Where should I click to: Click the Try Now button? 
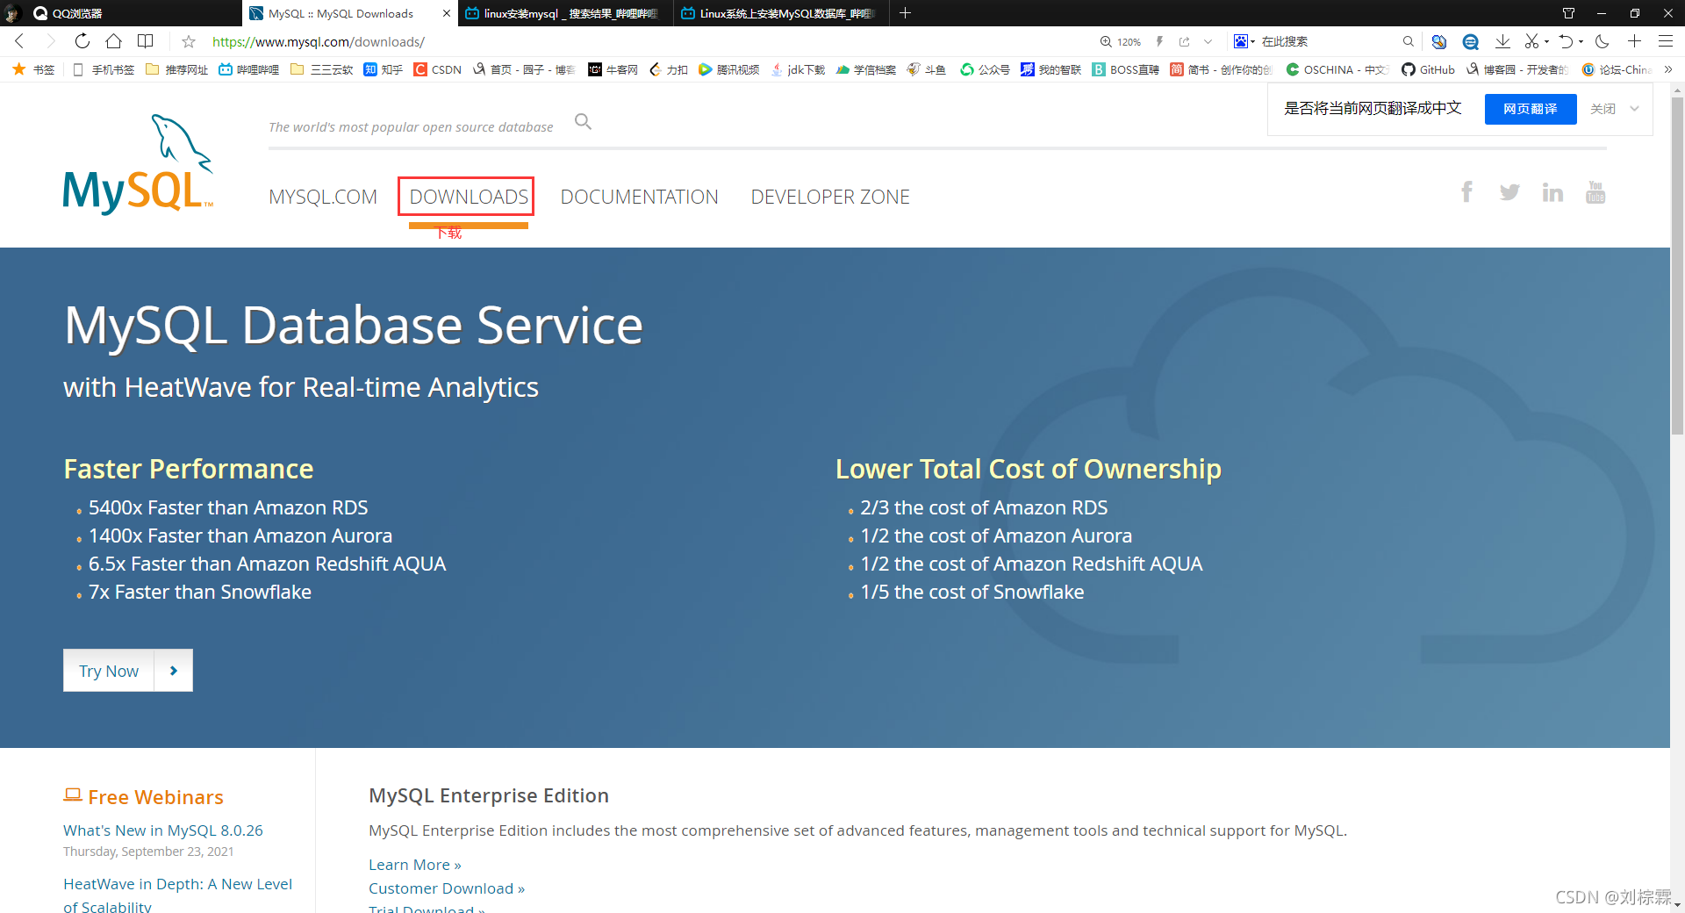pyautogui.click(x=109, y=671)
